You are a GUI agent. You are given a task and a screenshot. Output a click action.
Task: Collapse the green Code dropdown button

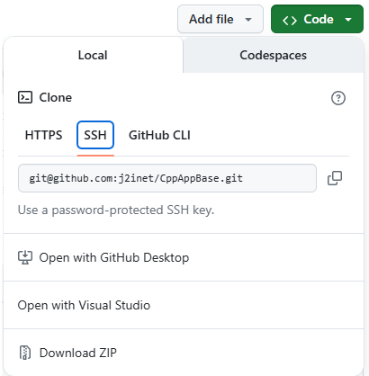point(317,19)
